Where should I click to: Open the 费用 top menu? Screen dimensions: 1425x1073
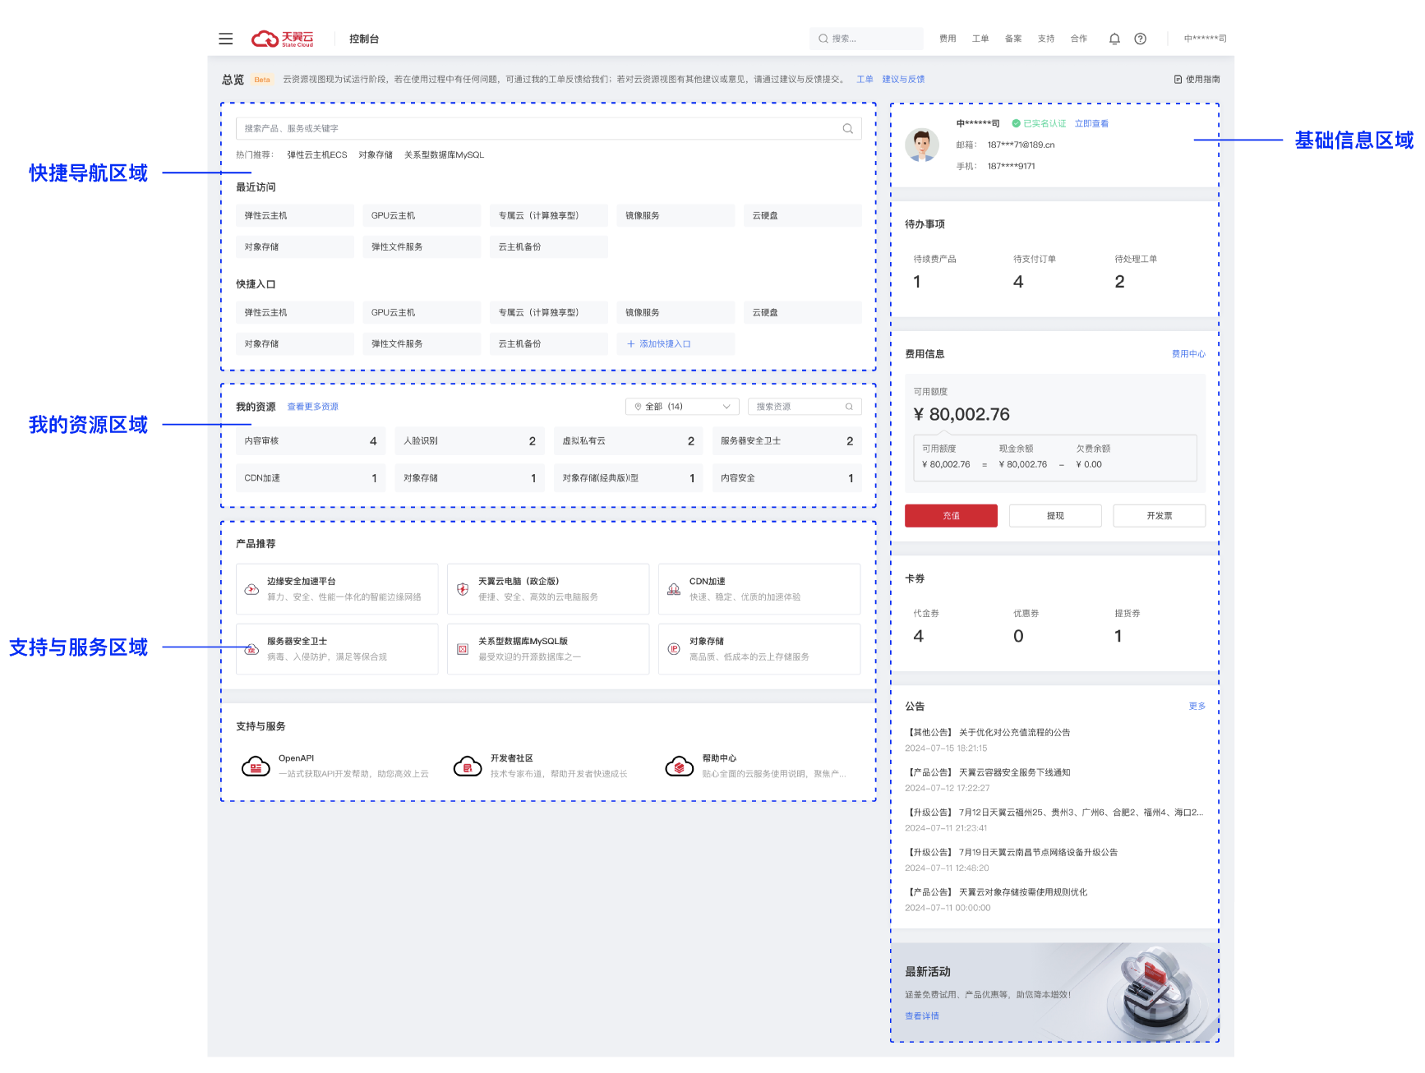(948, 39)
